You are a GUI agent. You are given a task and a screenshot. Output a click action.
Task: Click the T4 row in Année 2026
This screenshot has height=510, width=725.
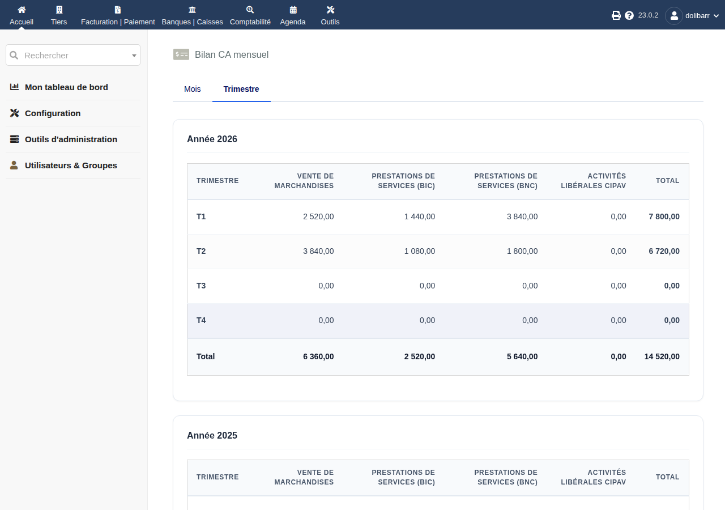(x=438, y=321)
